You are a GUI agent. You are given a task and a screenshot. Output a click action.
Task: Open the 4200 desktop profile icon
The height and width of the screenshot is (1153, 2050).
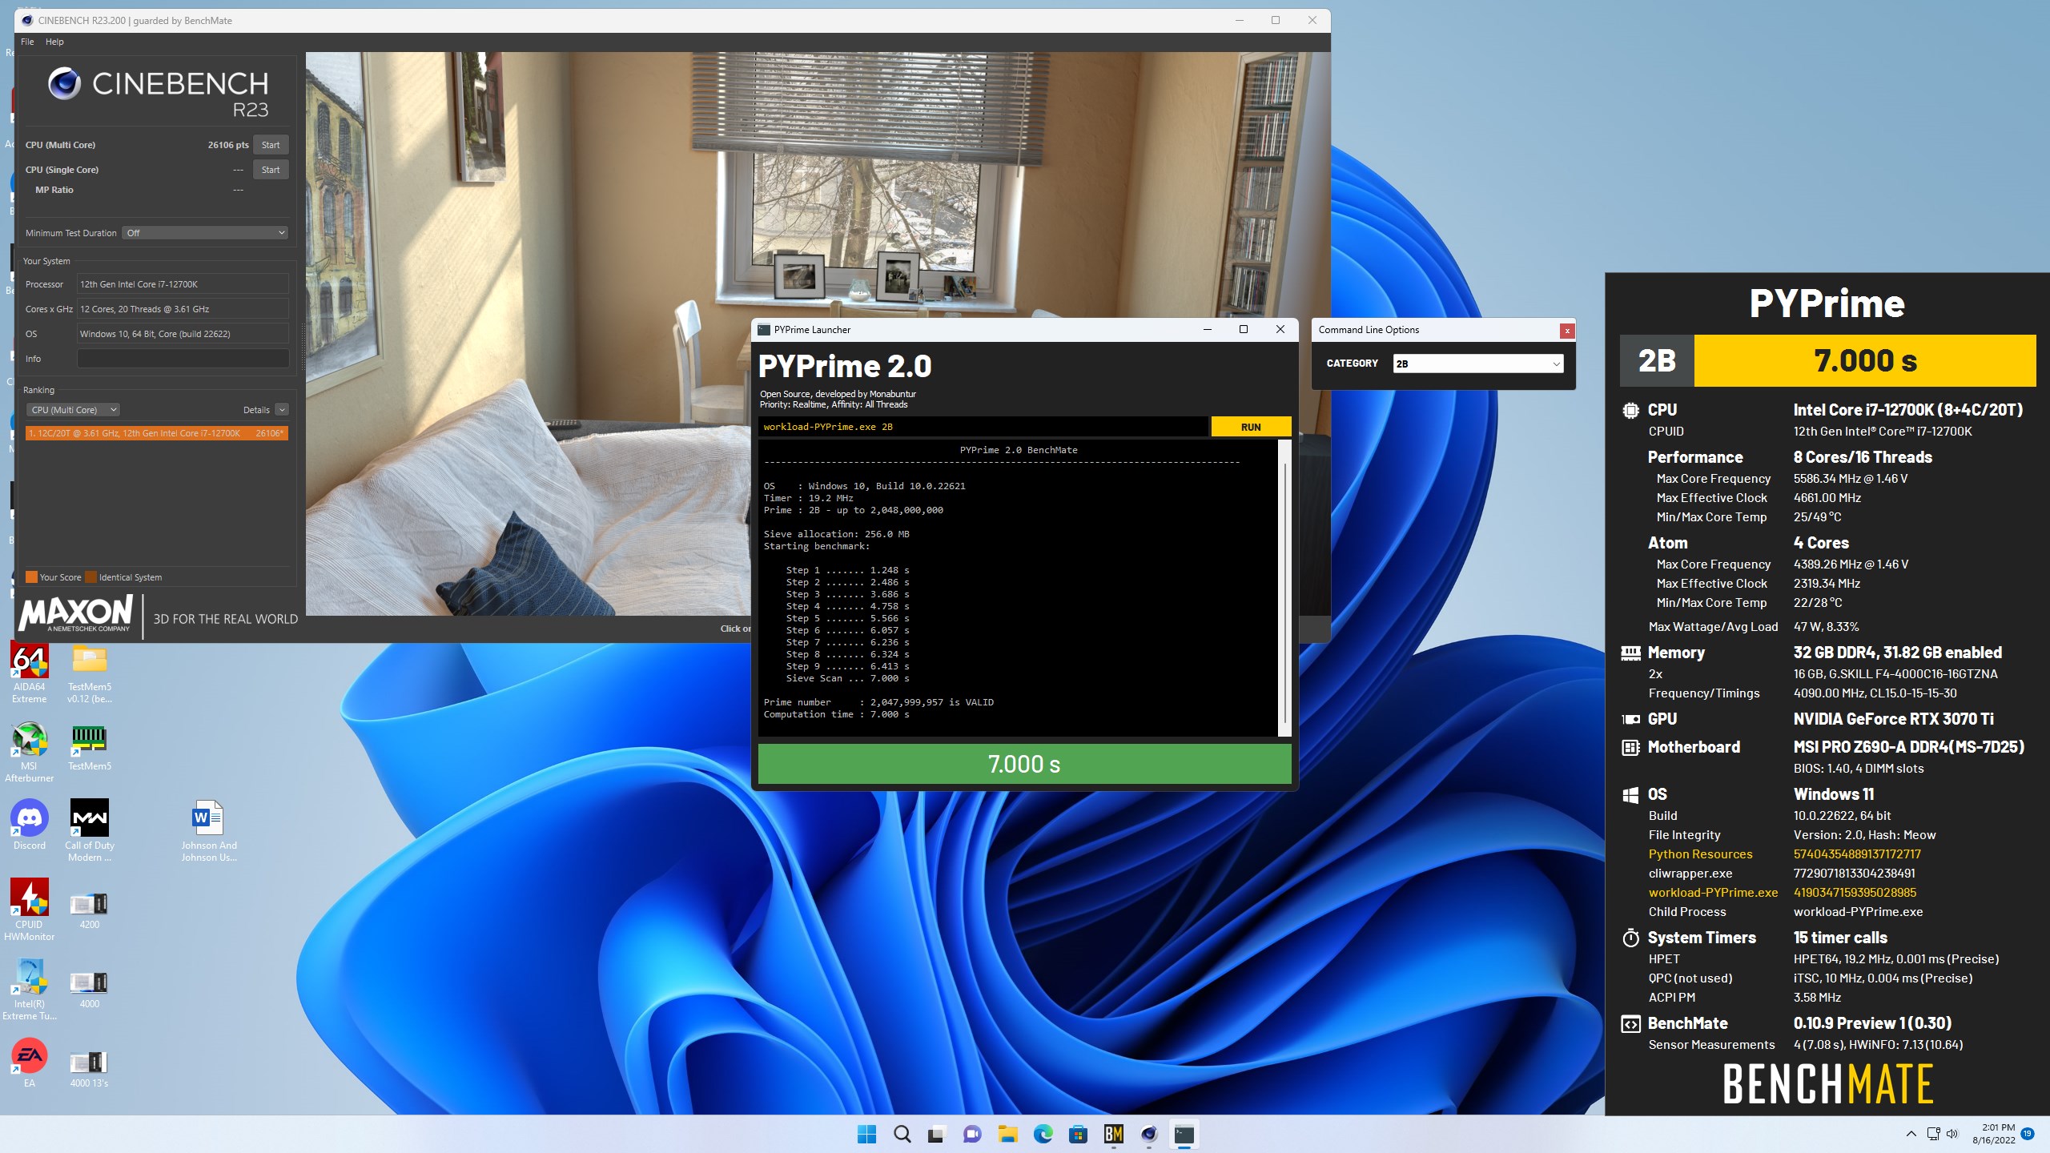(90, 910)
